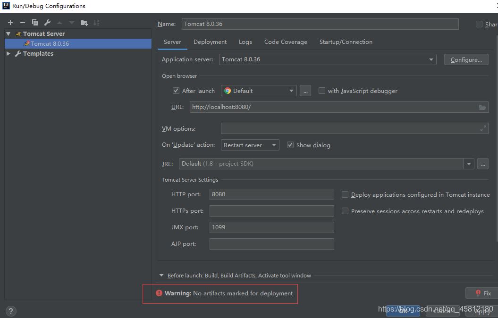Remove the selected configuration
This screenshot has height=318, width=498.
click(x=22, y=22)
